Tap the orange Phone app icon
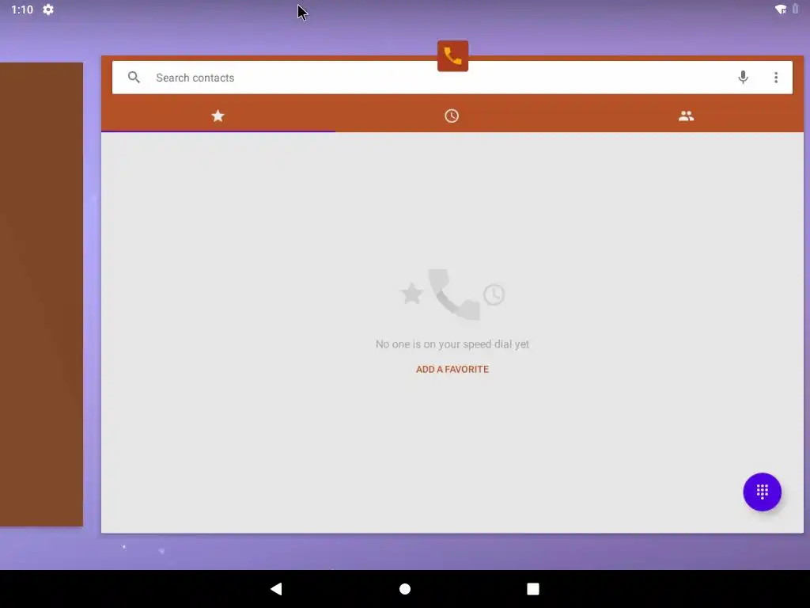 click(x=452, y=56)
